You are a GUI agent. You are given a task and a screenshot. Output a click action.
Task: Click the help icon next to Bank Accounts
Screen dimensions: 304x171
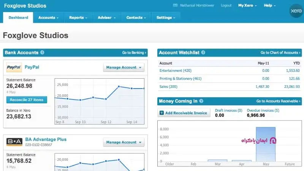42,52
